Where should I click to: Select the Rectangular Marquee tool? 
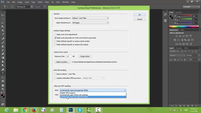(x=3, y=19)
